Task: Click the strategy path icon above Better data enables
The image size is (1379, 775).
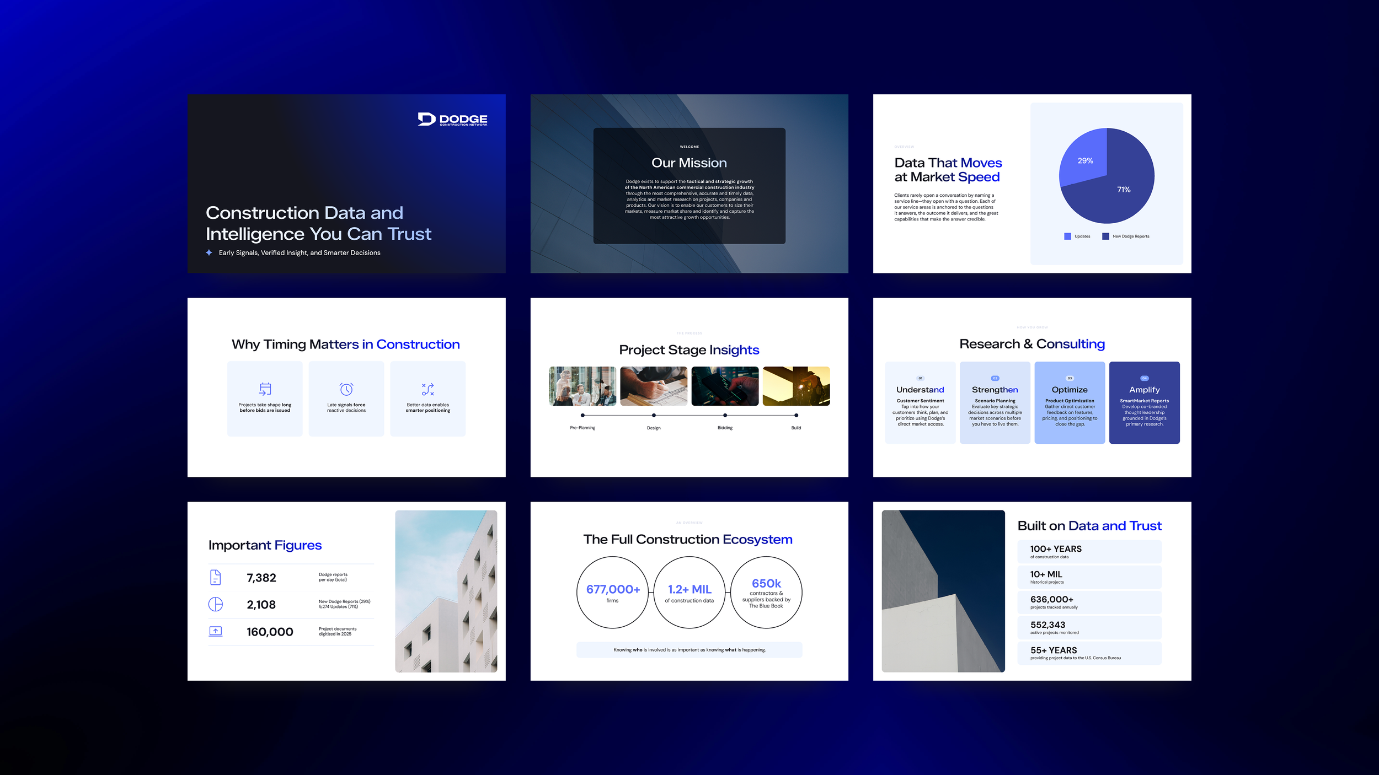Action: point(428,389)
